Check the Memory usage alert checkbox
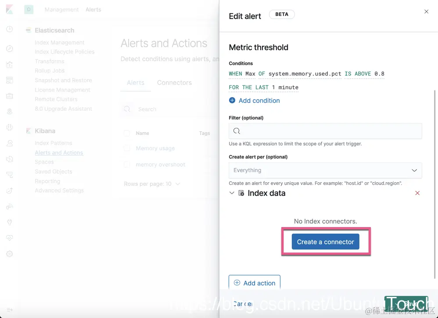This screenshot has width=438, height=318. pyautogui.click(x=127, y=148)
